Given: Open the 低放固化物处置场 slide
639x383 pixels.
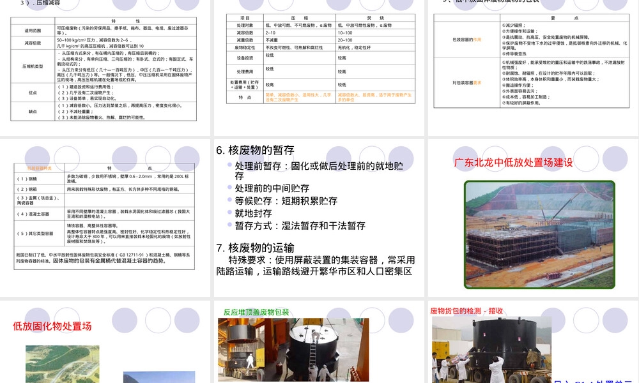Looking at the screenshot, I should click(x=105, y=342).
